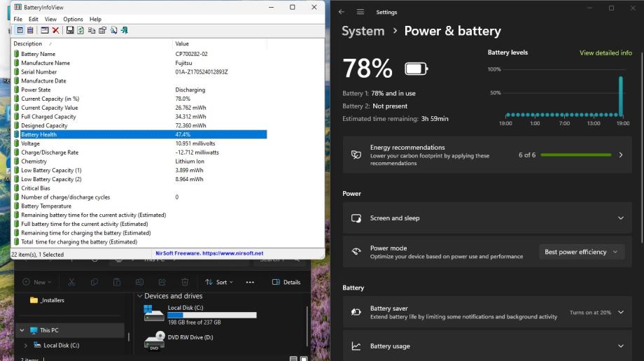Click the floppy disk Save icon in BatteryInfoView
The width and height of the screenshot is (644, 361).
[x=70, y=30]
